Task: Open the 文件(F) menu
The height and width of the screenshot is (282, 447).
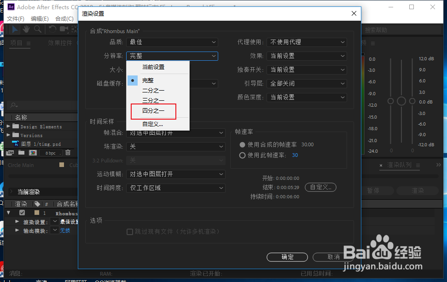Action: [15, 19]
